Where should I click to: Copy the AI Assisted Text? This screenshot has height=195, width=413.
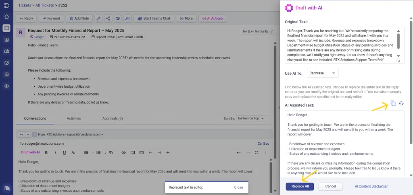tap(393, 103)
